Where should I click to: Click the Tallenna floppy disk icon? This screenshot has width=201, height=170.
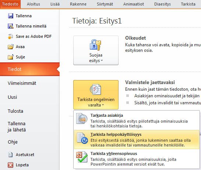11,16
